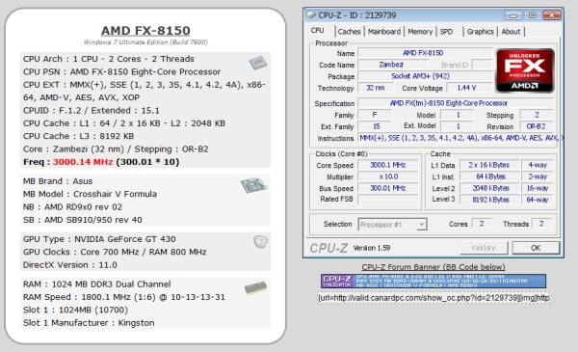This screenshot has height=352, width=578.
Task: Click the OK button in CPU-Z
Action: pos(536,248)
